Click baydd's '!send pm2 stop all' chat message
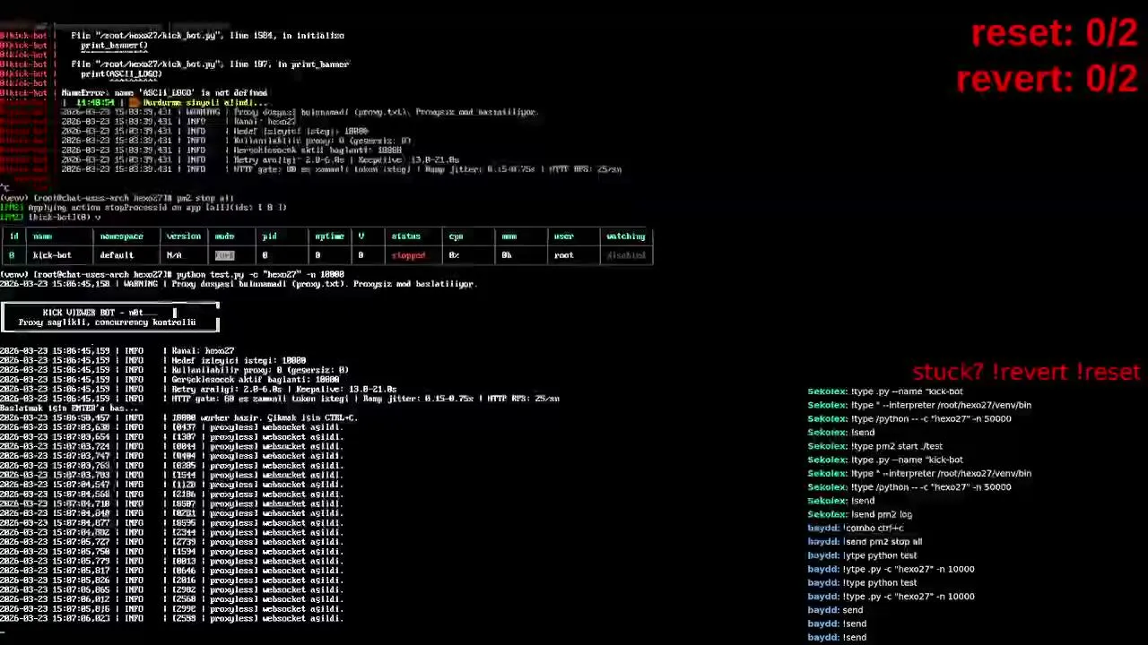This screenshot has width=1148, height=645. 865,541
